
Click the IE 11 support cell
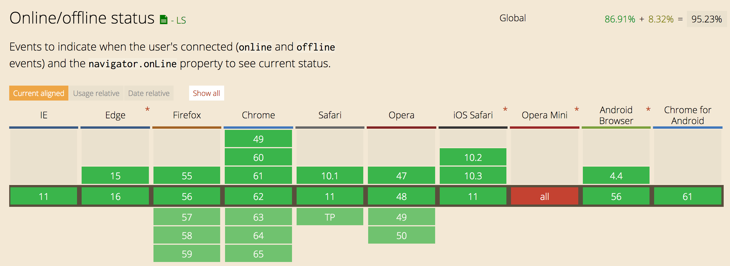44,196
